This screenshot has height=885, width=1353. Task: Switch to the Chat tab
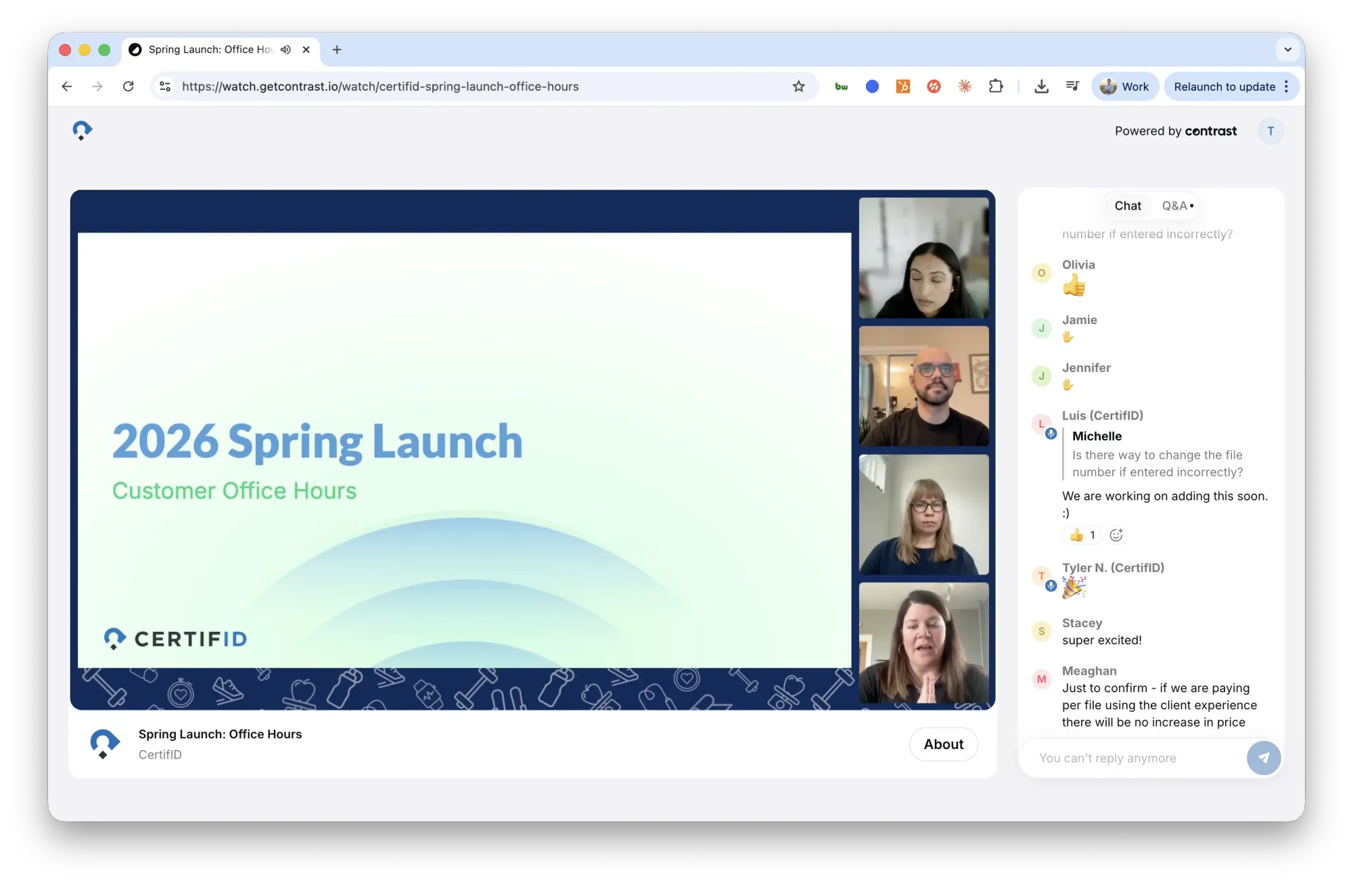coord(1128,206)
